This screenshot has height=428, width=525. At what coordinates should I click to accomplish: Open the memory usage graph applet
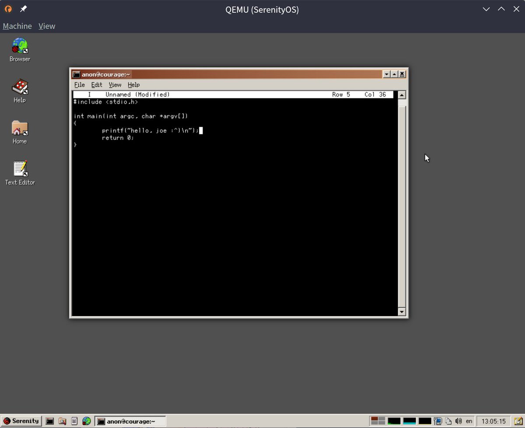(409, 421)
